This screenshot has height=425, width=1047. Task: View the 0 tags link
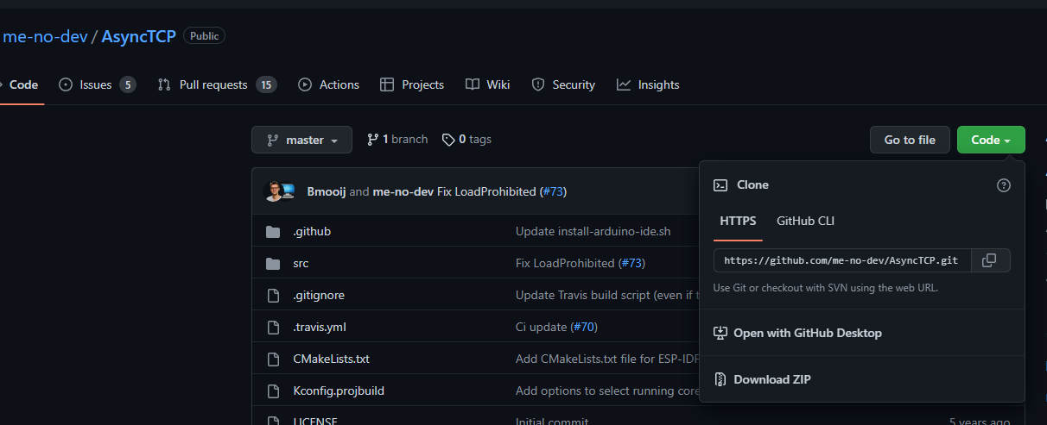coord(466,139)
